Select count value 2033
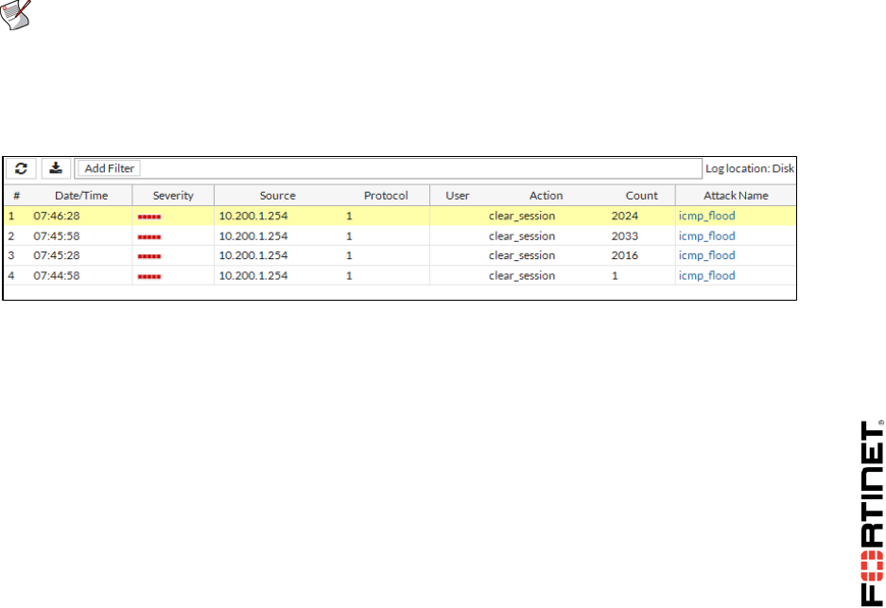The image size is (886, 608). tap(624, 236)
